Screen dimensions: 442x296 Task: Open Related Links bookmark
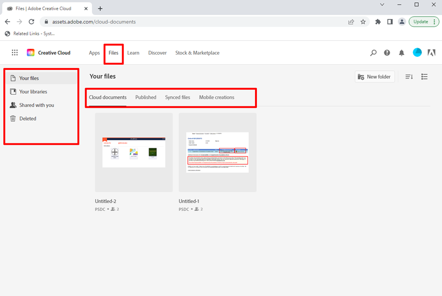click(30, 33)
